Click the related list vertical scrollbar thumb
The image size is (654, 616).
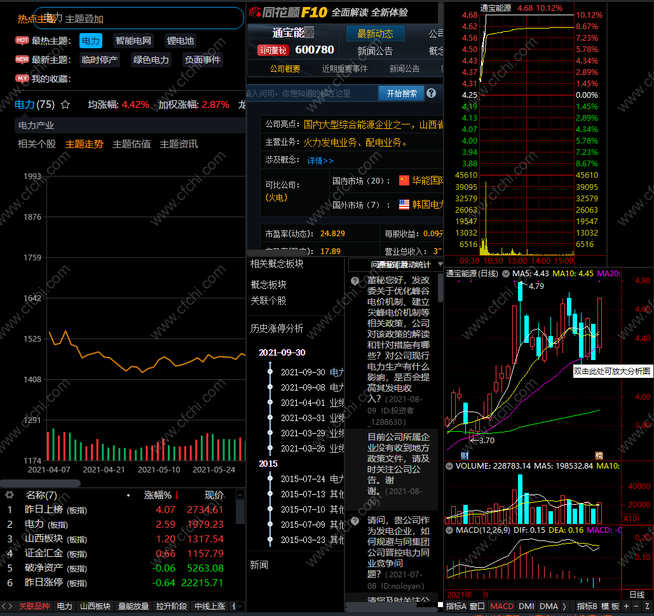click(x=240, y=512)
